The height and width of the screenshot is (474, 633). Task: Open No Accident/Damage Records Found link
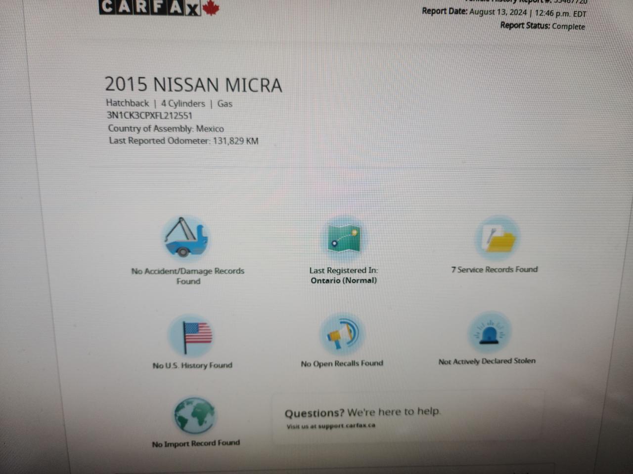(188, 276)
